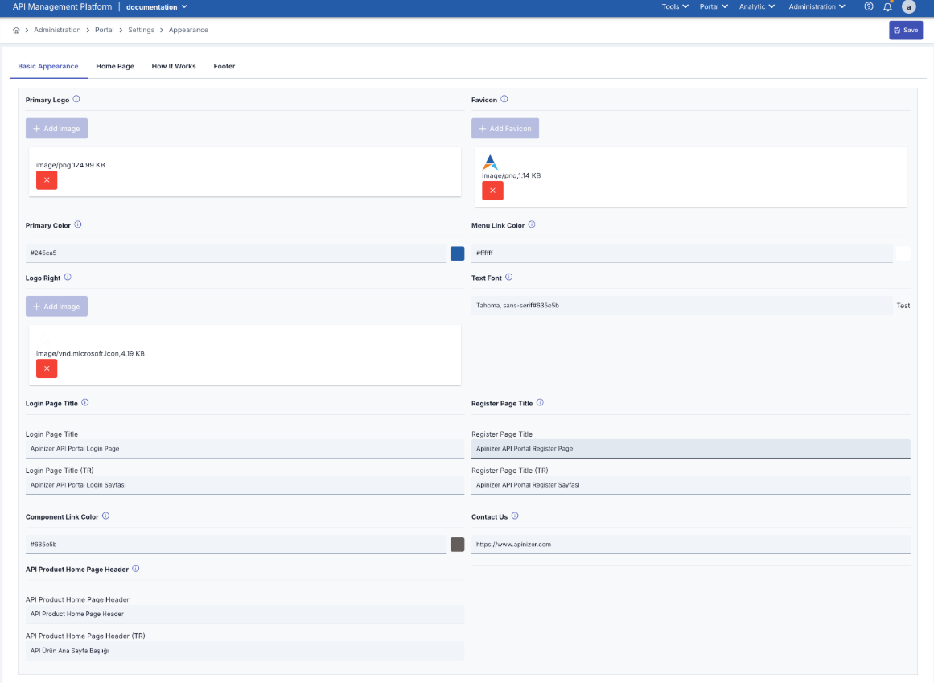934x683 pixels.
Task: Click the Add Favicon button
Action: [x=505, y=129]
